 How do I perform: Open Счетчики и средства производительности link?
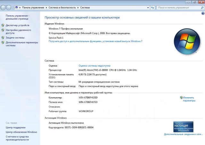(x=17, y=138)
